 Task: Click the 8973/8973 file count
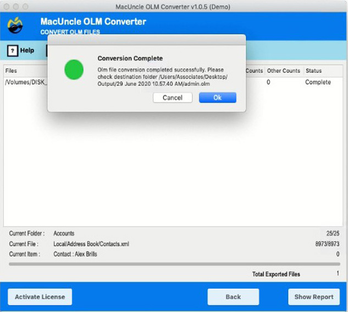coord(327,244)
